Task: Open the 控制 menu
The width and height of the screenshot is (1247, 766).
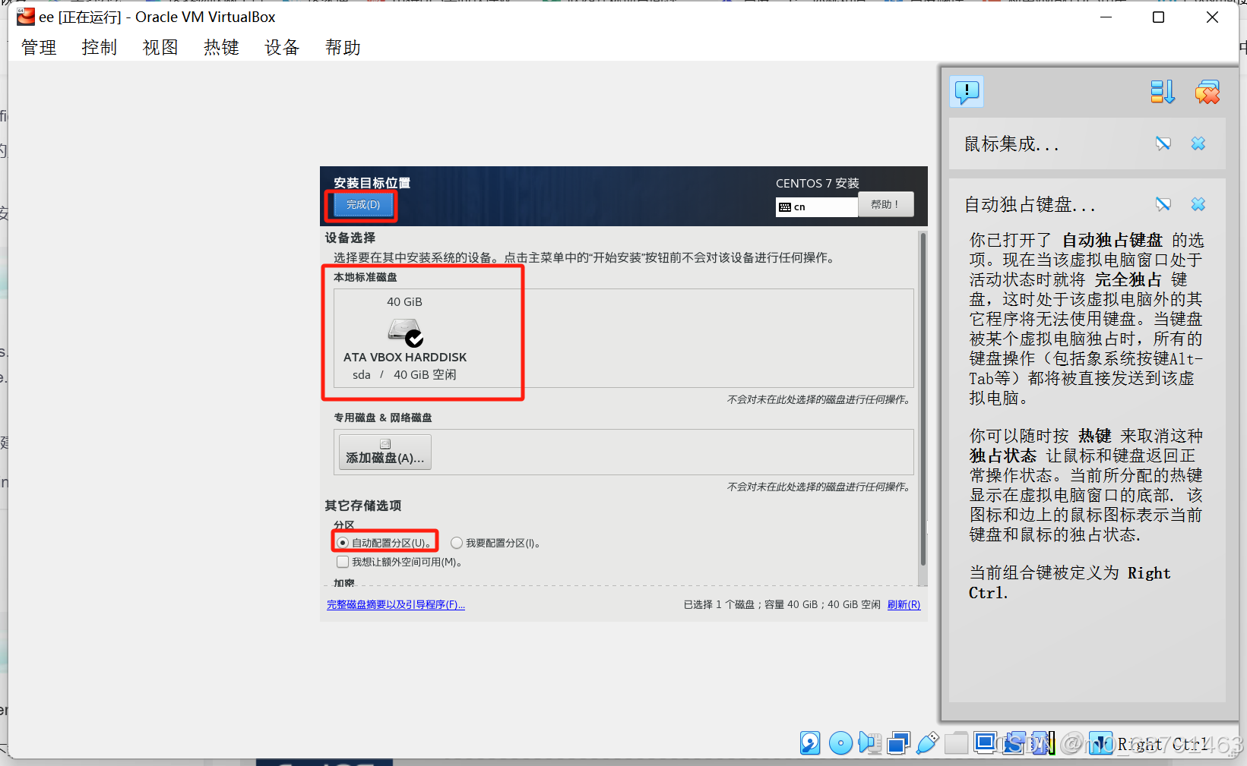Action: click(x=100, y=47)
